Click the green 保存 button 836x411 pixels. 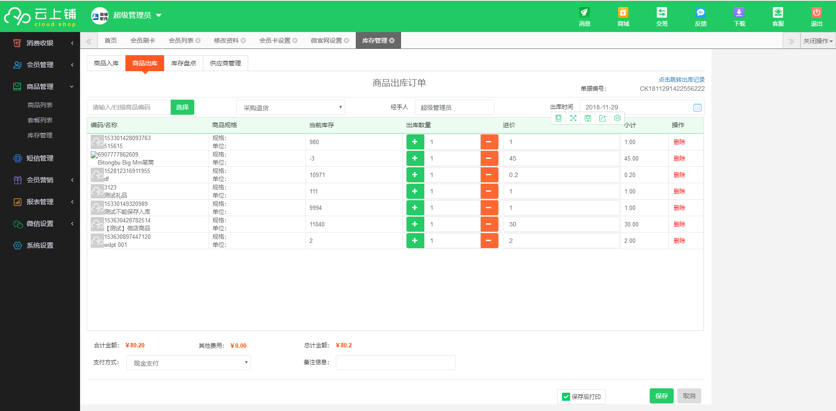click(x=662, y=396)
